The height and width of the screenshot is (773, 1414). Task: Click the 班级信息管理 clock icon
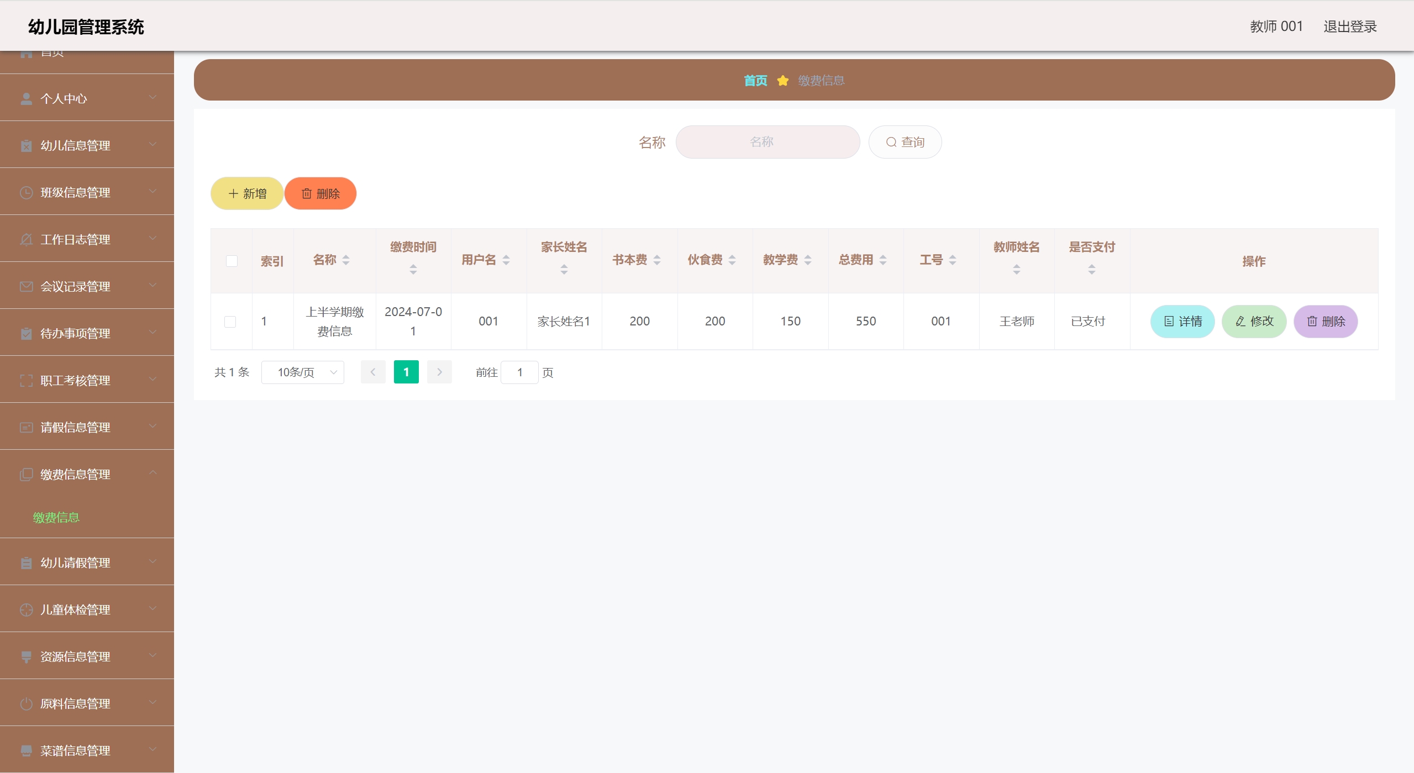(26, 192)
